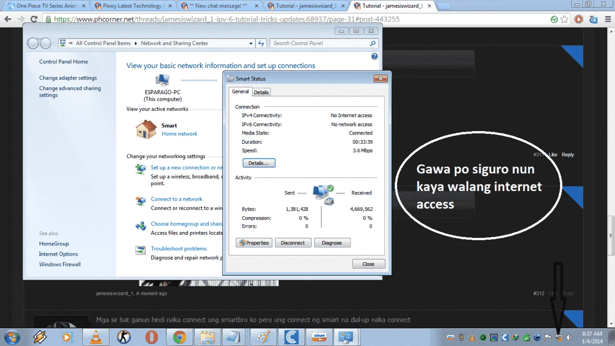Viewport: 615px width, 346px height.
Task: Open the Chrome hamburger menu
Action: coord(608,19)
